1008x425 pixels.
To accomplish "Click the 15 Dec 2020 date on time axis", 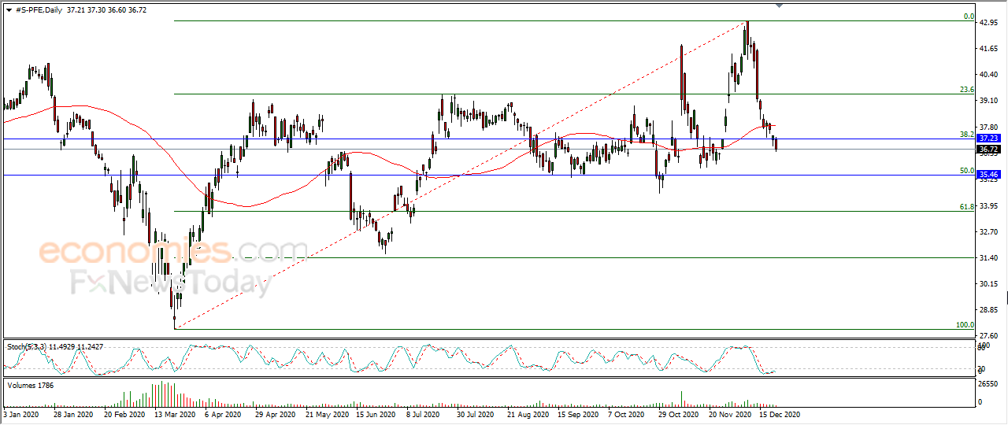I will [779, 413].
